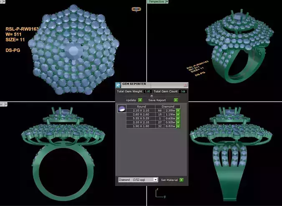The image size is (282, 206).
Task: Select the DS-PG label in top view
Action: [13, 50]
